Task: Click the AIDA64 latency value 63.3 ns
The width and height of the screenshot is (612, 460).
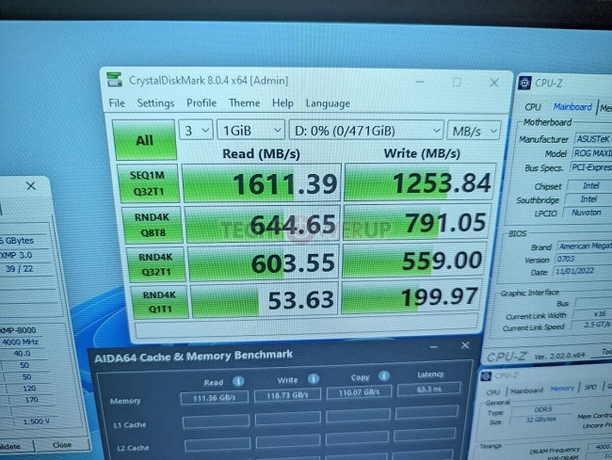Action: [428, 389]
